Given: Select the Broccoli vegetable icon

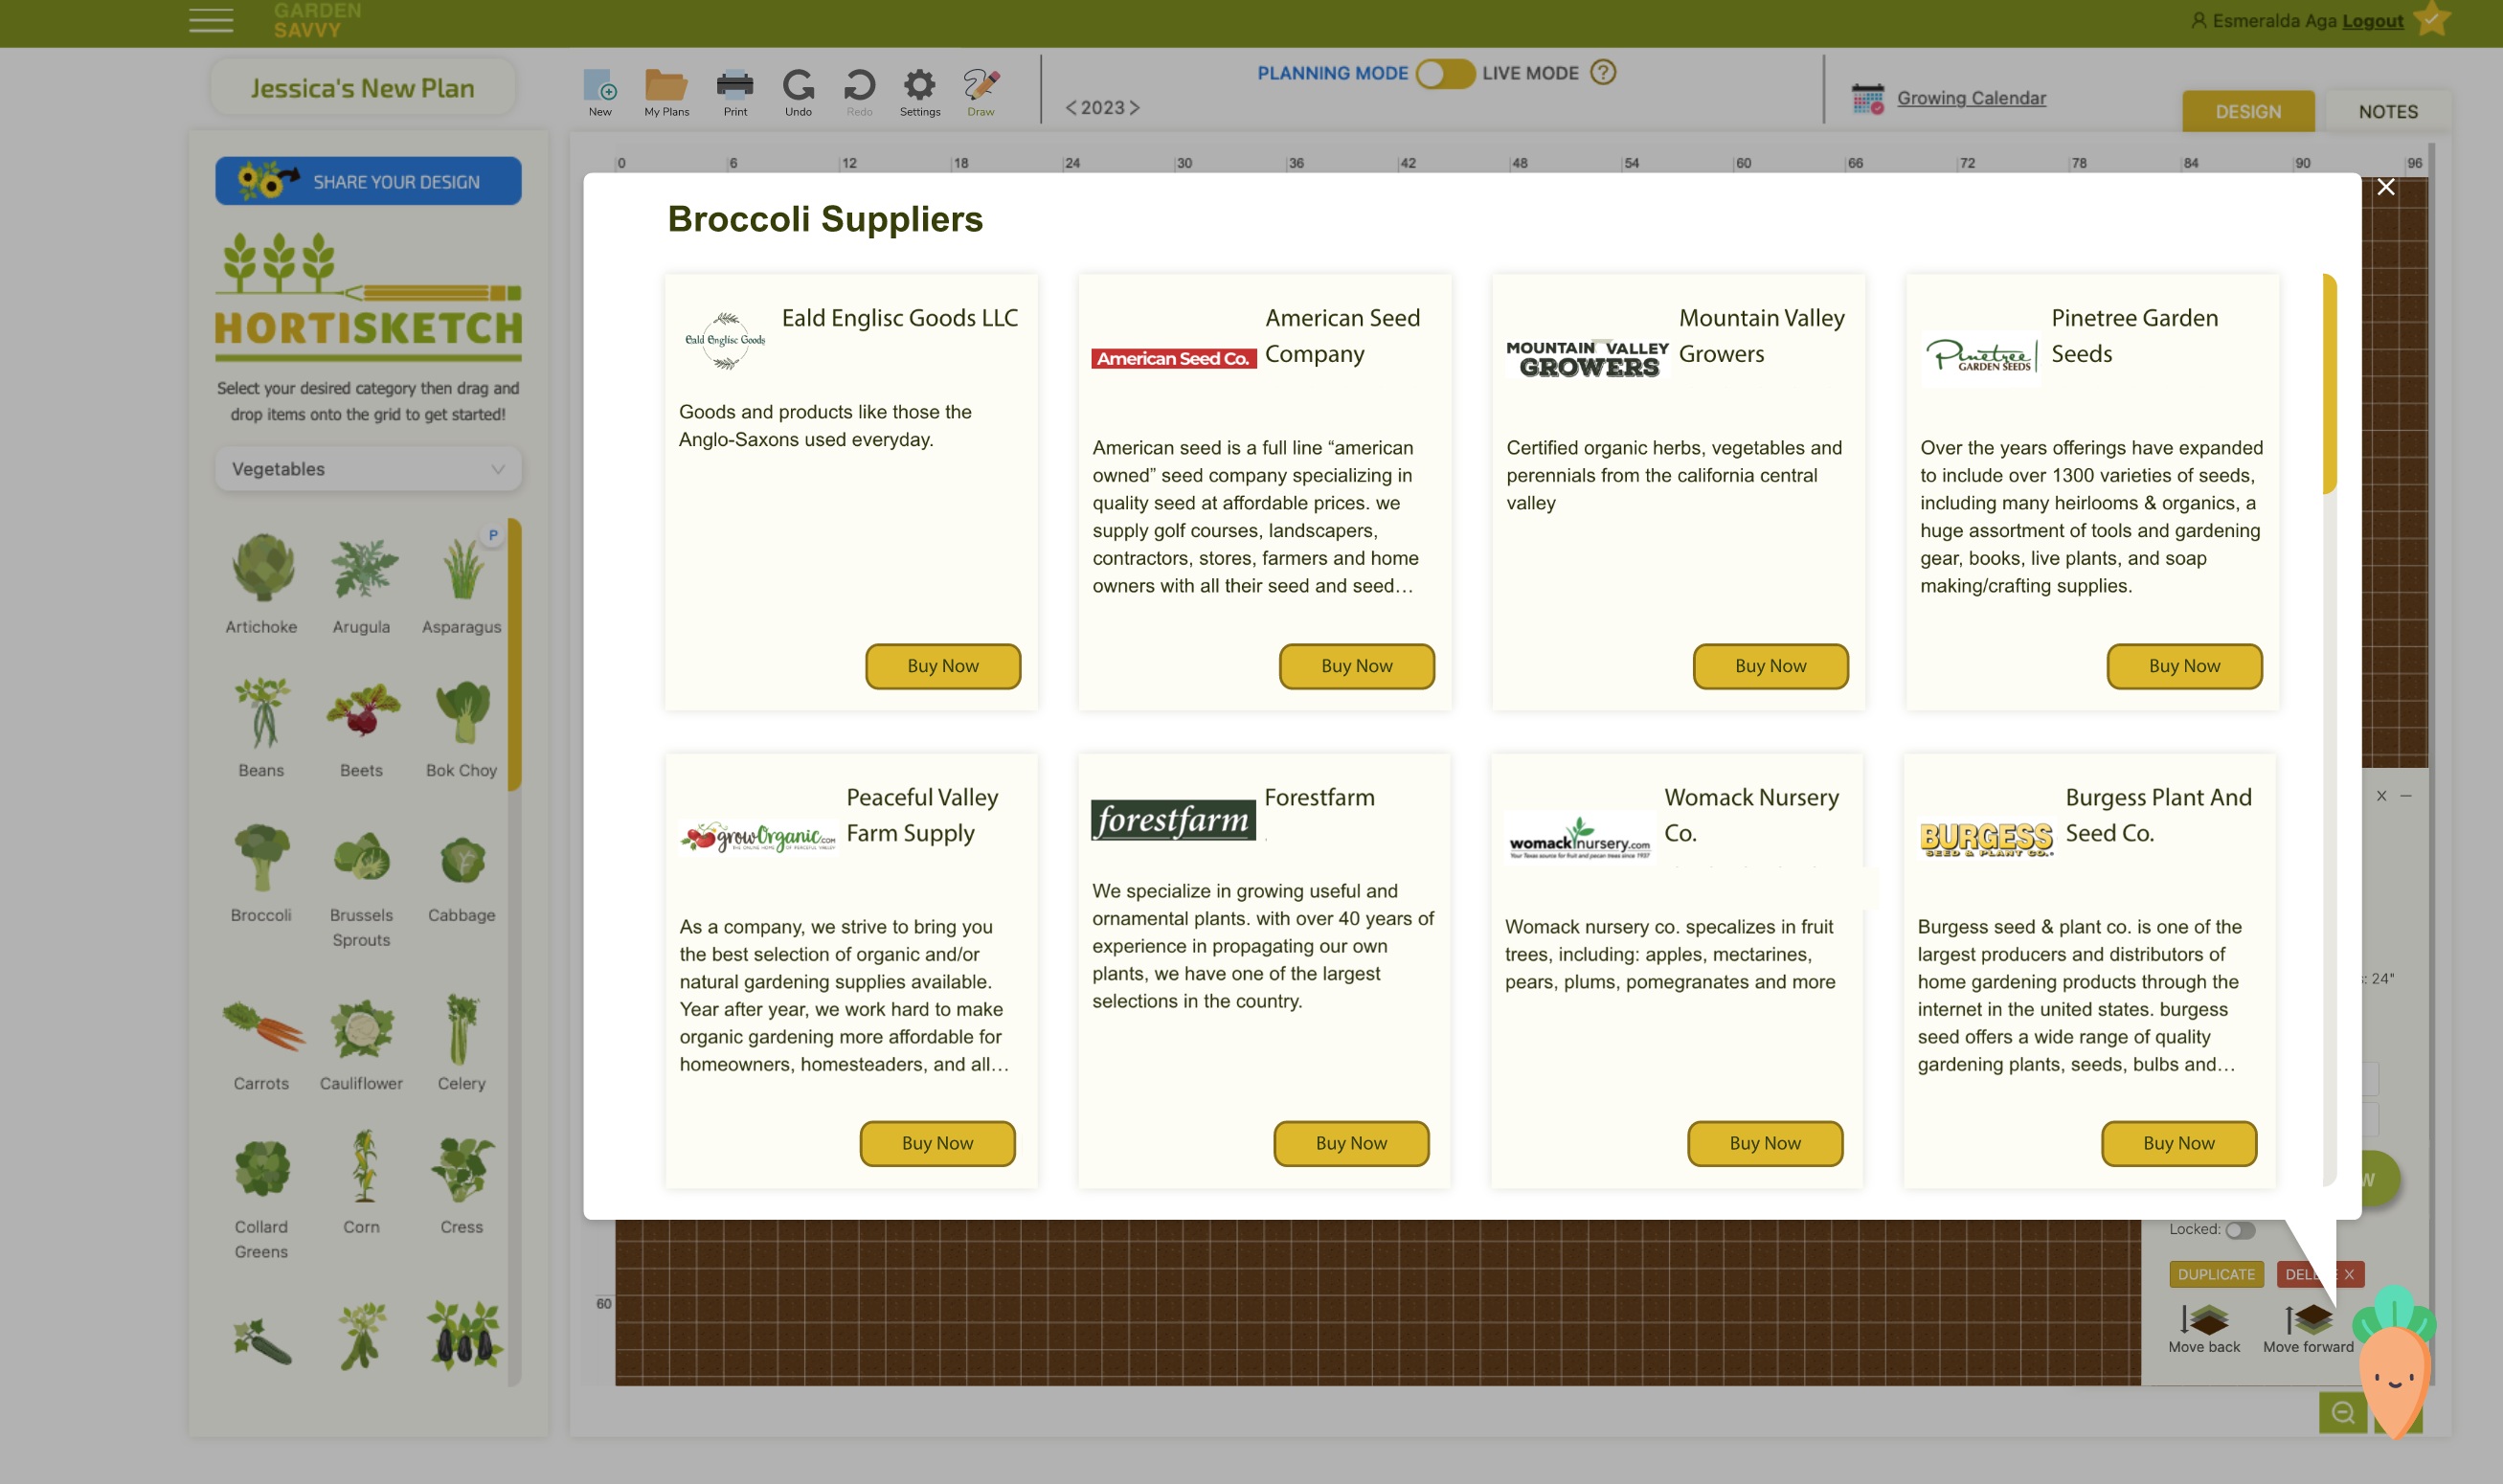Looking at the screenshot, I should click(262, 857).
